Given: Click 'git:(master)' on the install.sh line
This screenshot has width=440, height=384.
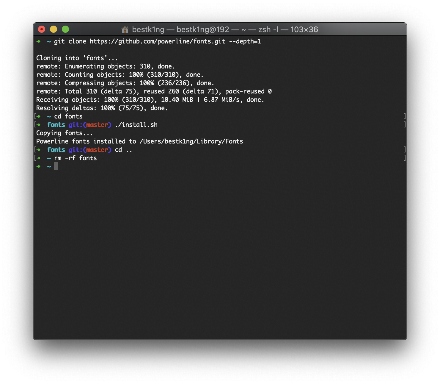Looking at the screenshot, I should pos(90,125).
